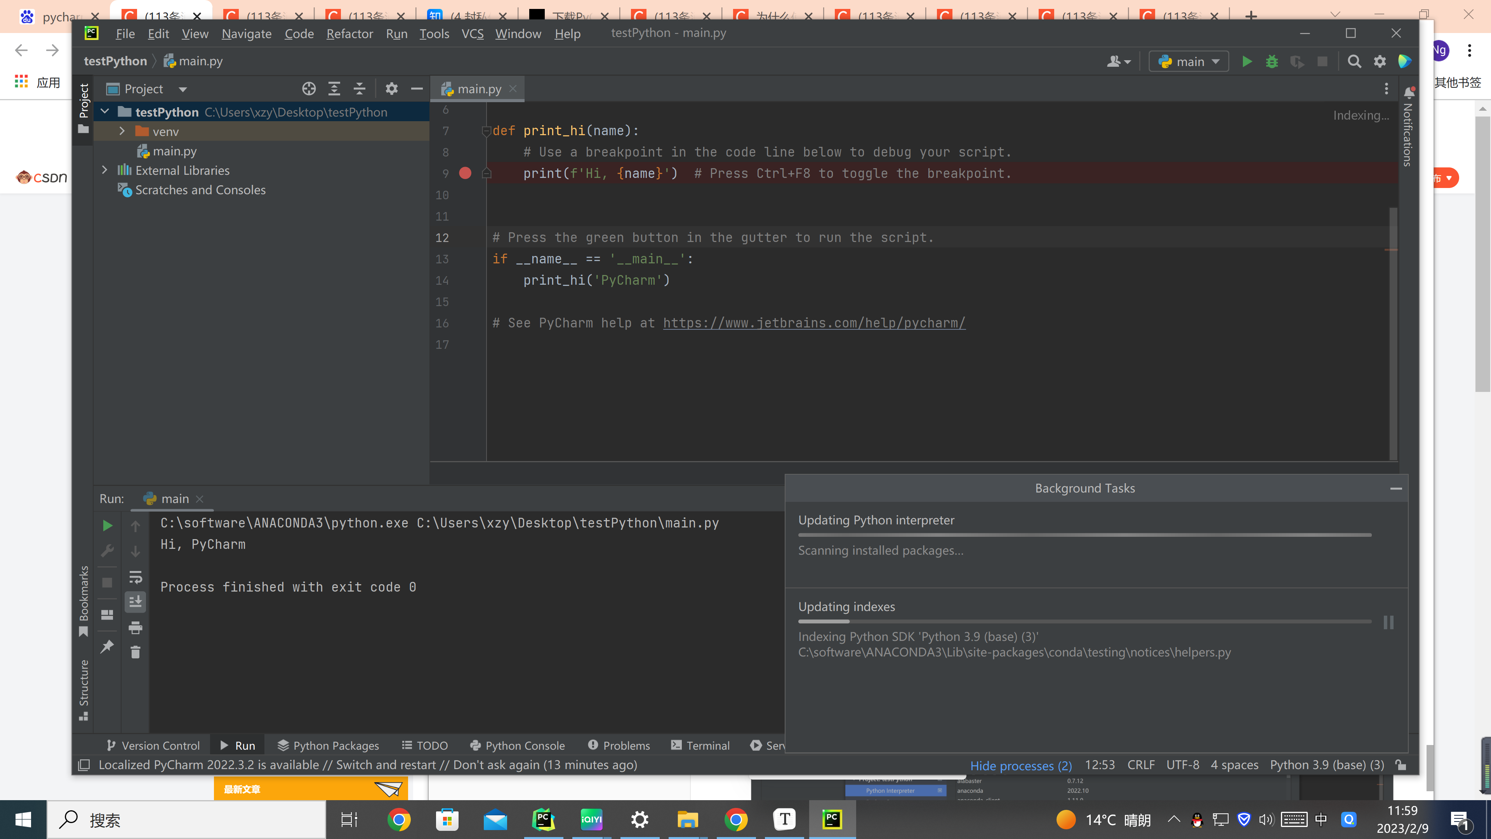
Task: Start debugging with the bug icon
Action: pos(1272,61)
